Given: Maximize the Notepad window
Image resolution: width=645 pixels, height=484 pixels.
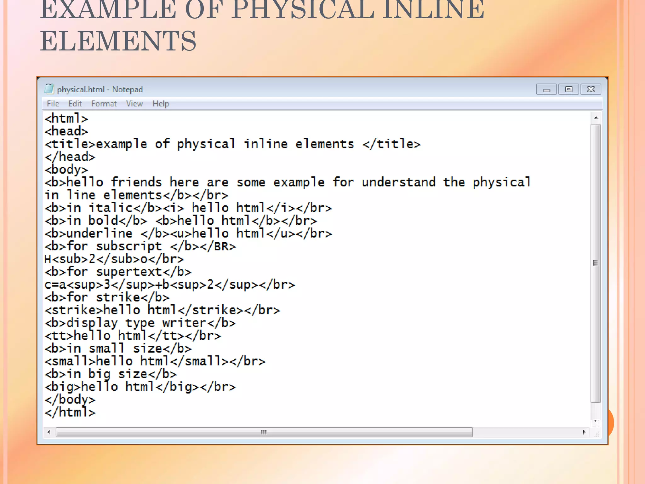Looking at the screenshot, I should click(x=568, y=89).
